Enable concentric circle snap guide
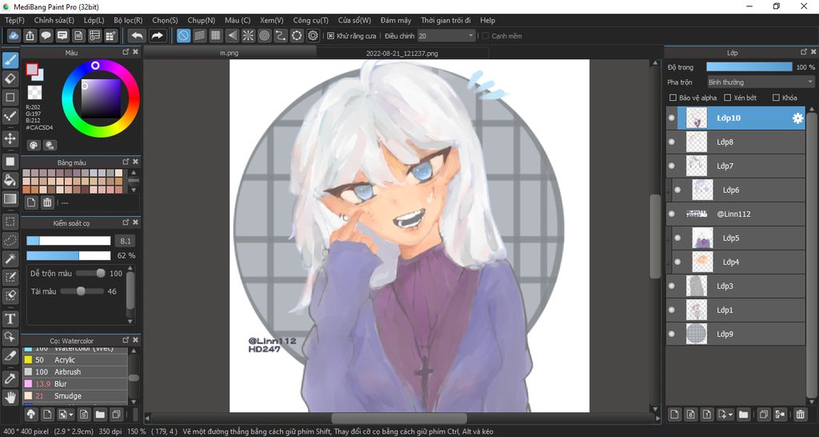The image size is (819, 437). 264,35
